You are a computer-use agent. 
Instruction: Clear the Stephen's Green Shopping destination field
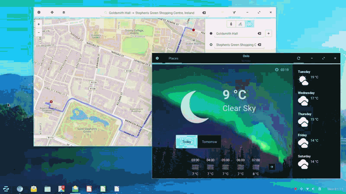pyautogui.click(x=259, y=45)
